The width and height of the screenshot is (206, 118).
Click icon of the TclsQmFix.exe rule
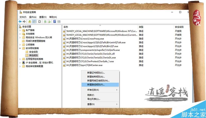[x=65, y=50]
